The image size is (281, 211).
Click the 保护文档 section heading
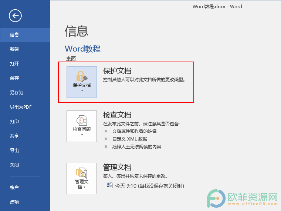(x=117, y=71)
